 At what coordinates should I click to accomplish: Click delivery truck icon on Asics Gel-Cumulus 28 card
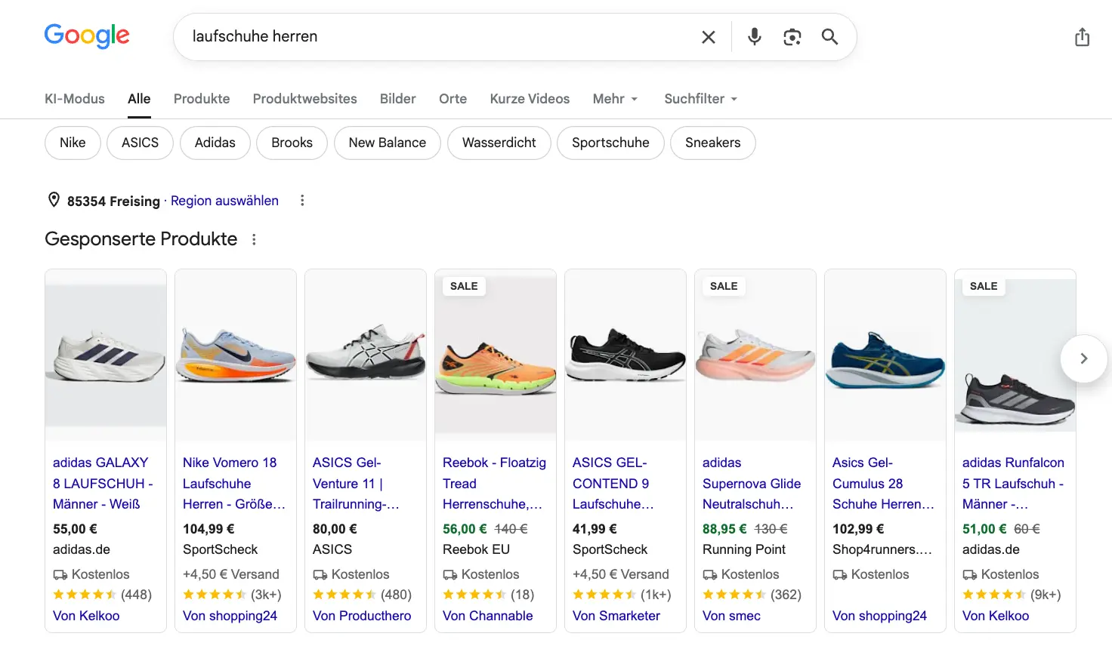[x=840, y=574]
